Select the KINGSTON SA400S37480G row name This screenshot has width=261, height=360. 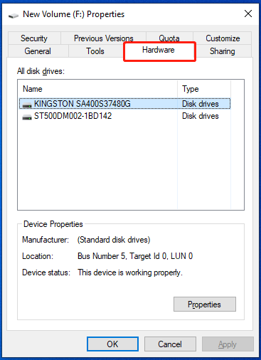coord(82,104)
